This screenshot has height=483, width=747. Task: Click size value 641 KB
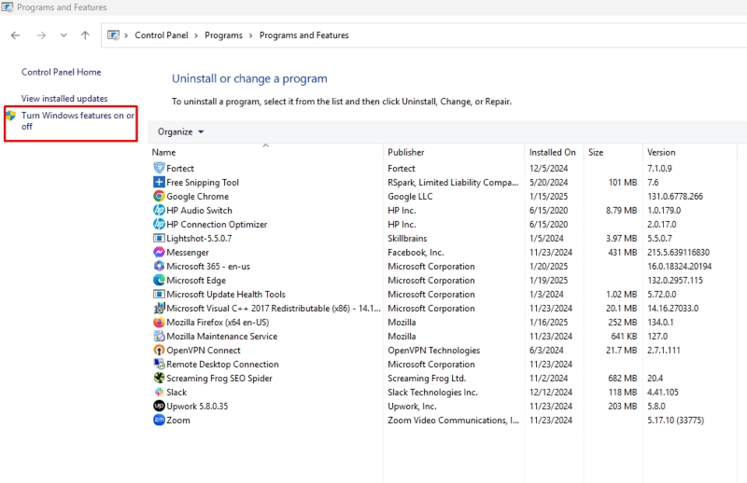coord(624,336)
